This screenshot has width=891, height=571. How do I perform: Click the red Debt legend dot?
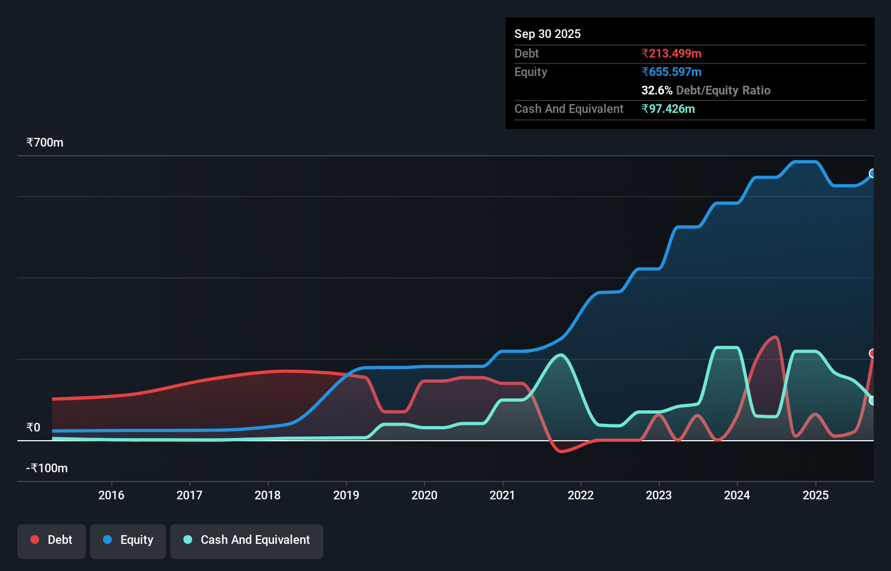coord(34,540)
